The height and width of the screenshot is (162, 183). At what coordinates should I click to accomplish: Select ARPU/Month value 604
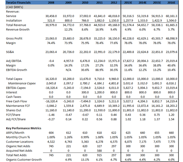[x=51, y=133]
